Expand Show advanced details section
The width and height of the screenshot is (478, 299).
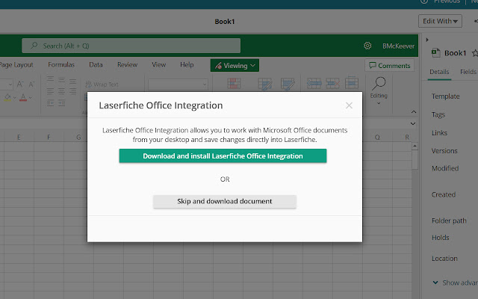(457, 283)
